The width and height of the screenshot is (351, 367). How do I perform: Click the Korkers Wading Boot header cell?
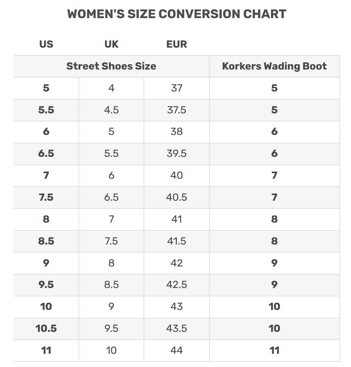[x=274, y=66]
